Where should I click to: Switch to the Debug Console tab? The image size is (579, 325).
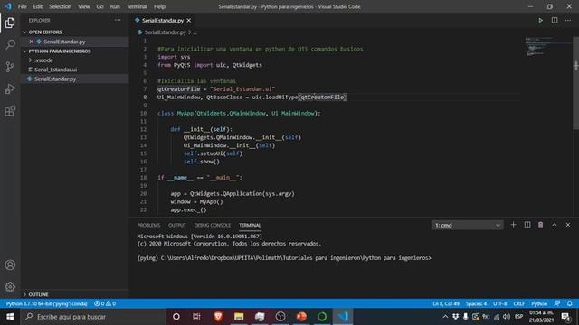coord(213,225)
